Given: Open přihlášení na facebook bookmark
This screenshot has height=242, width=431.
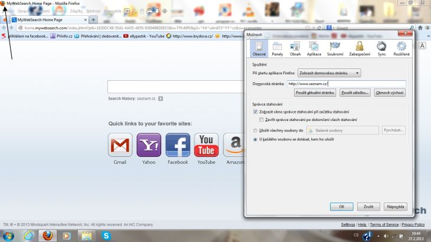Looking at the screenshot, I should [25, 36].
